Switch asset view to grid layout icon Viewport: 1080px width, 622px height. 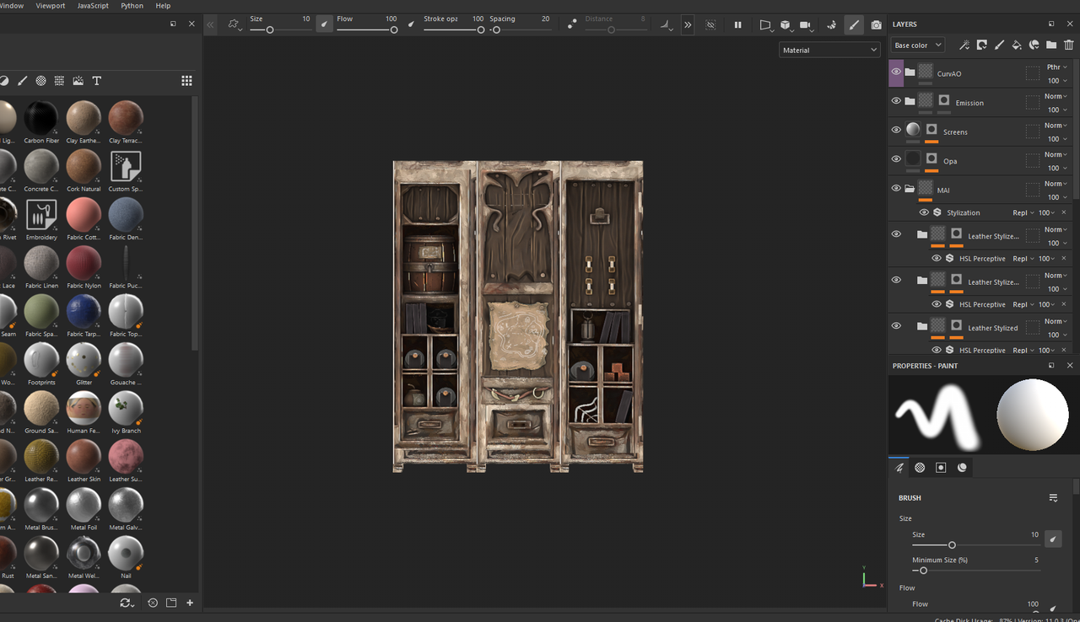pyautogui.click(x=186, y=81)
